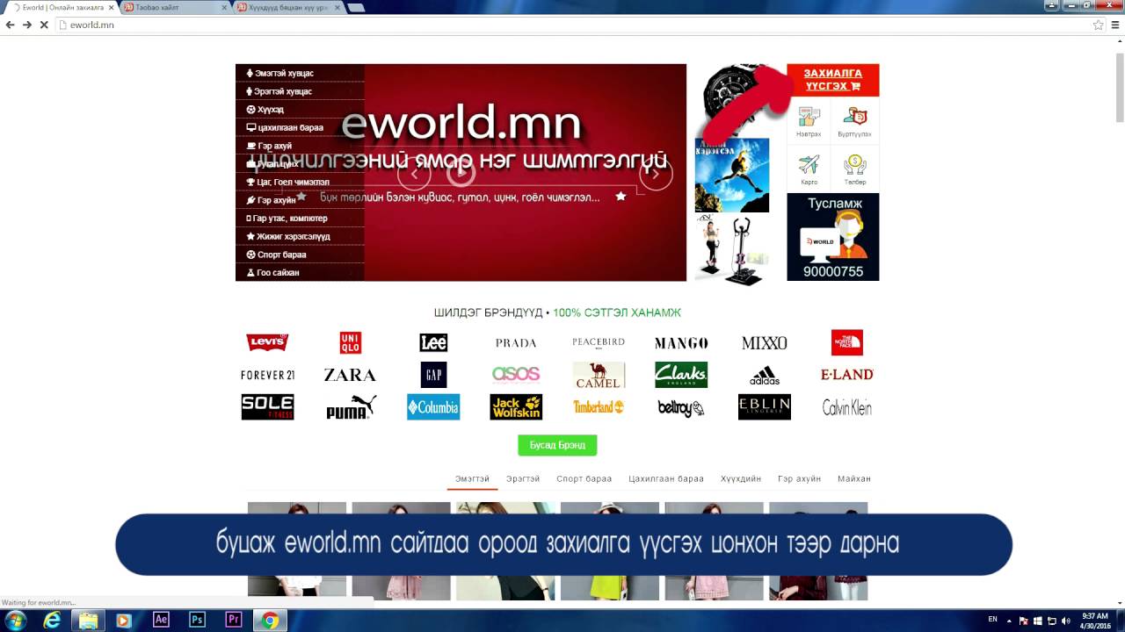1125x632 pixels.
Task: Click the eworld.mn address bar
Action: click(x=571, y=25)
